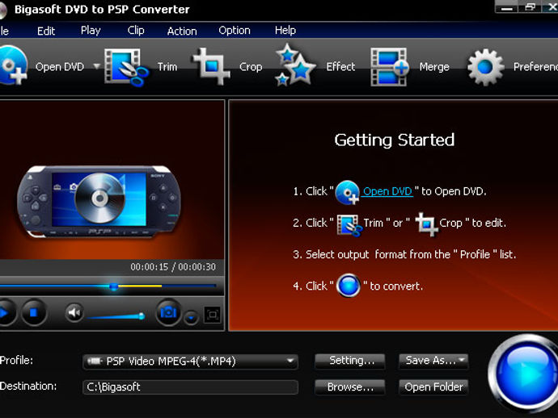Open the Help menu
Image resolution: width=558 pixels, height=418 pixels.
point(285,31)
